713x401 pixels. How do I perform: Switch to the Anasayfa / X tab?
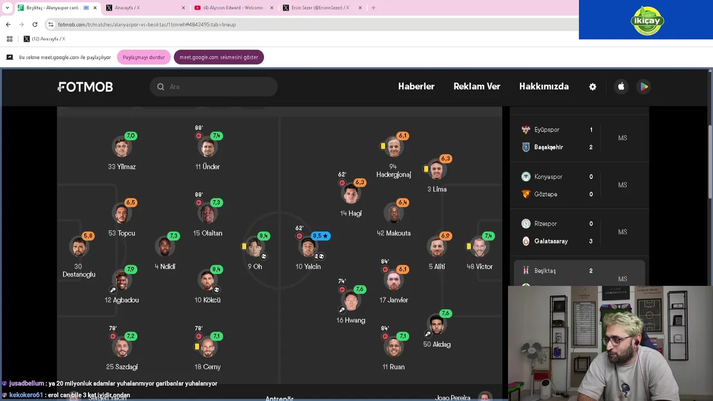[145, 8]
